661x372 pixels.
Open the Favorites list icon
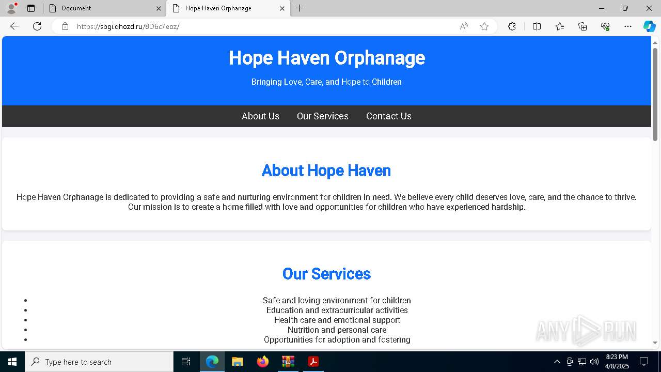coord(560,26)
